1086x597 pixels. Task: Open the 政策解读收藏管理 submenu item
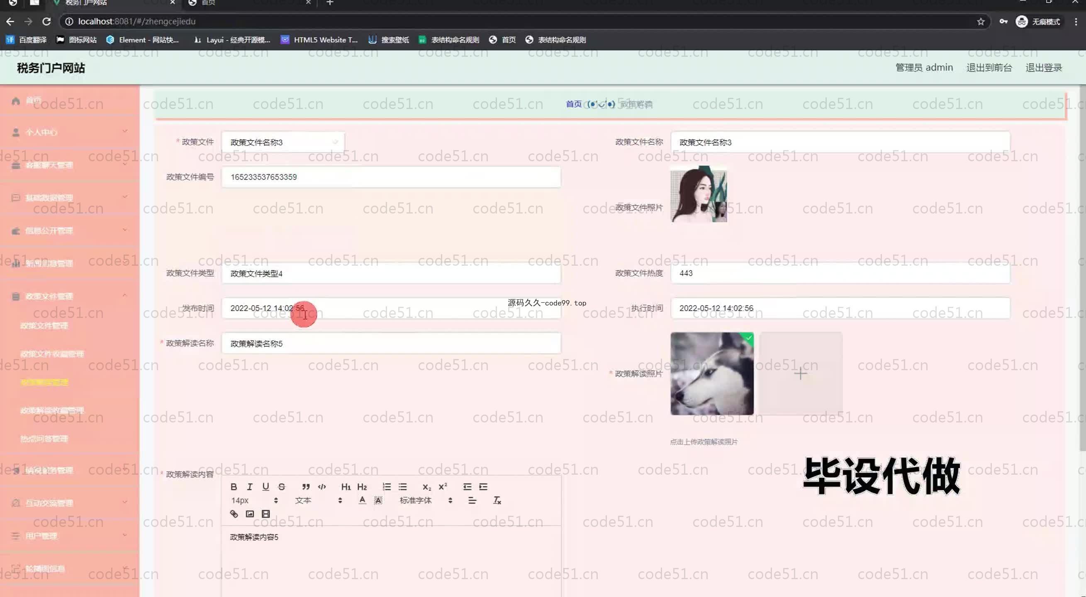tap(52, 410)
